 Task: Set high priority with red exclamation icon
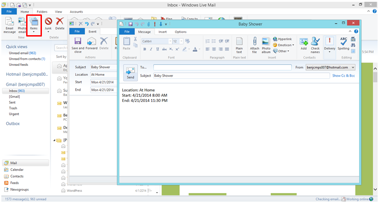point(155,24)
